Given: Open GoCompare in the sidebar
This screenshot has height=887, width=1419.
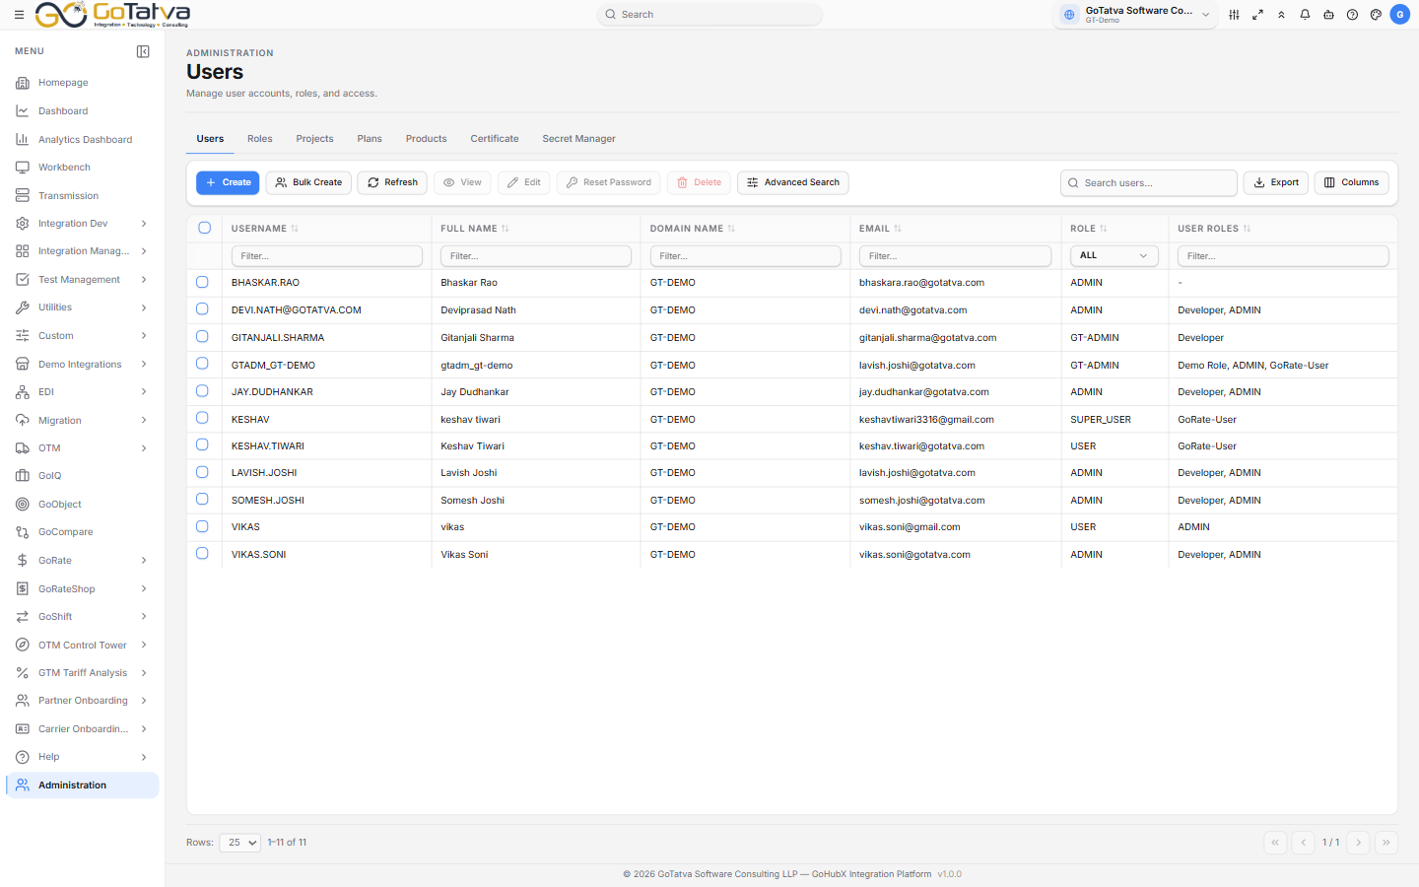Looking at the screenshot, I should pos(82,532).
